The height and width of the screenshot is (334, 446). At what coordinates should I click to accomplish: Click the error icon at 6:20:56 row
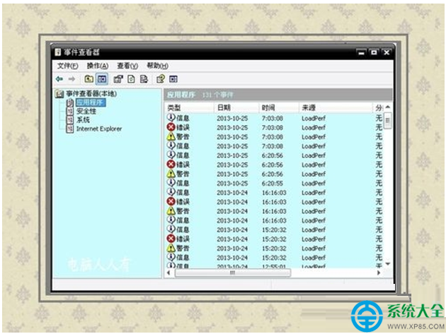point(171,165)
